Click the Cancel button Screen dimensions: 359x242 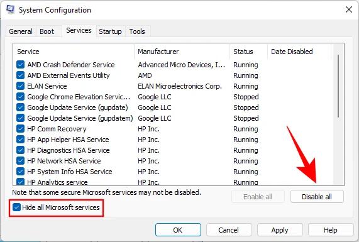(229, 230)
